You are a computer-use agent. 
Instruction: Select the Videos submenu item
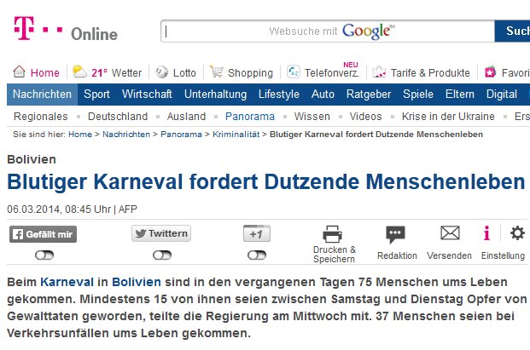point(365,117)
